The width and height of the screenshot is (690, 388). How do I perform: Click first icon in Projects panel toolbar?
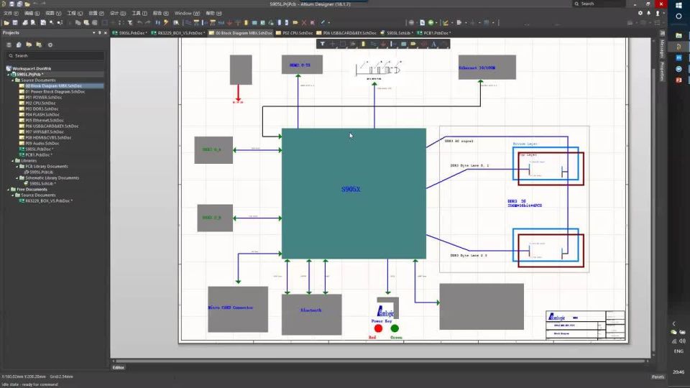click(x=9, y=45)
